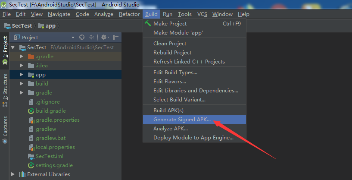Click the Collapse All icon in Project panel
The height and width of the screenshot is (180, 352).
point(91,38)
